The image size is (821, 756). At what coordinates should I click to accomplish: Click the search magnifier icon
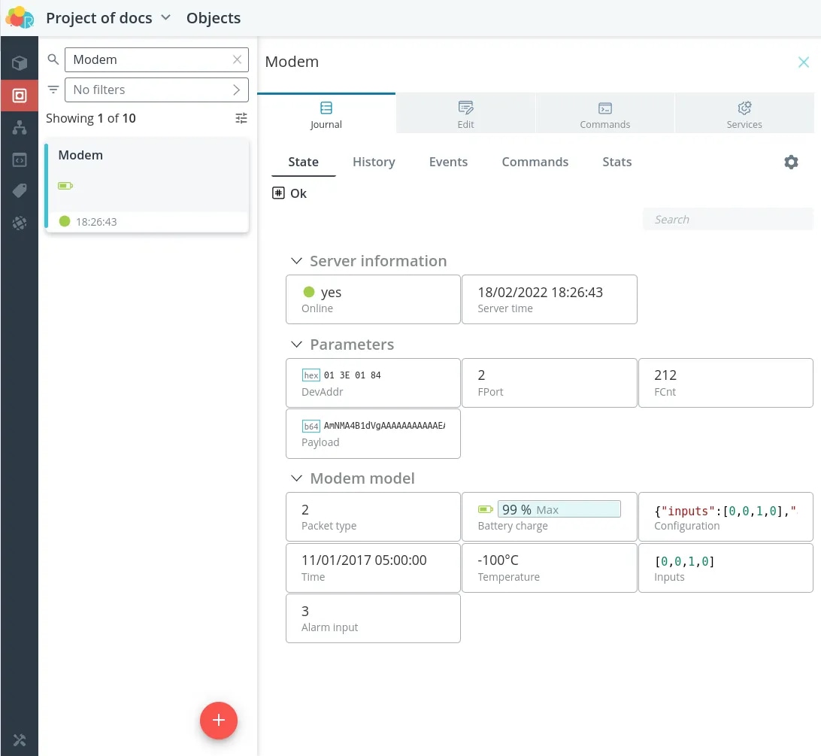tap(53, 59)
